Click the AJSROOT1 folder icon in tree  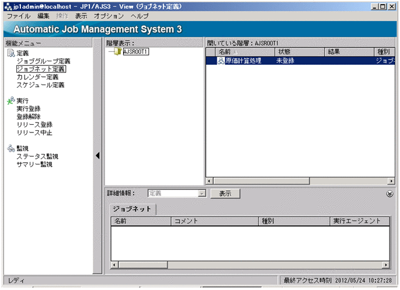pos(117,51)
